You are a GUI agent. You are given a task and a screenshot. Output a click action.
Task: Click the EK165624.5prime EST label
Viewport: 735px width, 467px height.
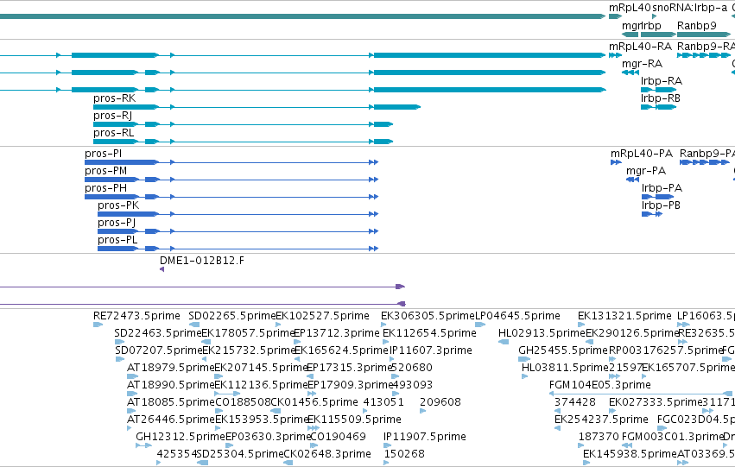pos(341,350)
